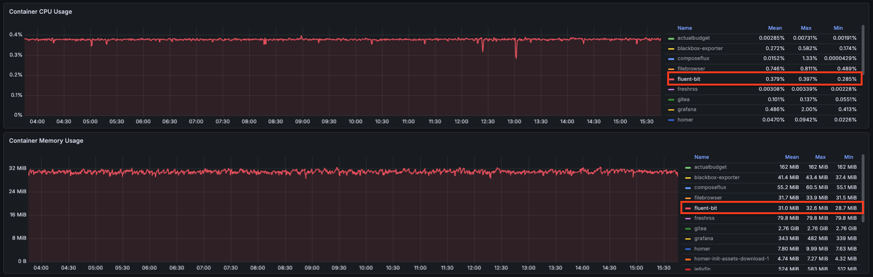The image size is (873, 277).
Task: Select composeflux name in Memory Usage legend
Action: coord(710,187)
